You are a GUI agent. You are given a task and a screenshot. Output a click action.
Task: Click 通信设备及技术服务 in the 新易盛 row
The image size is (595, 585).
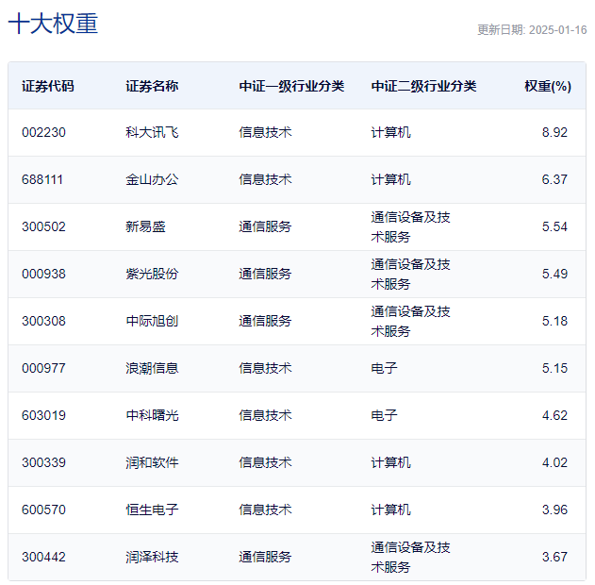410,226
